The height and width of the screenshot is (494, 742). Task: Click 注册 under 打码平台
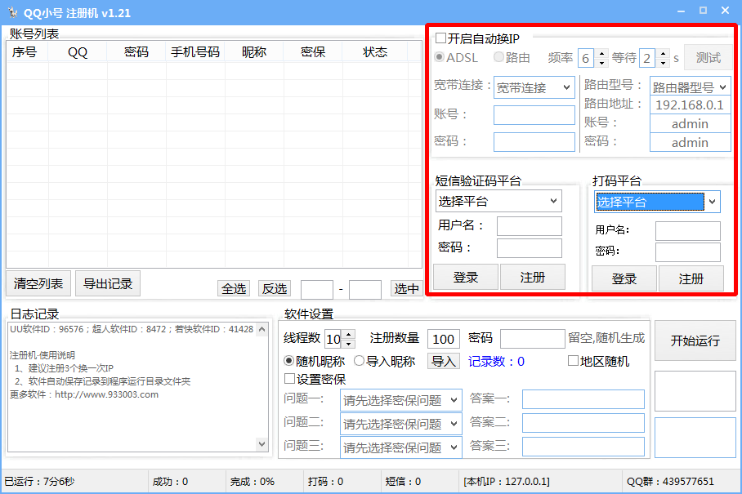(691, 278)
